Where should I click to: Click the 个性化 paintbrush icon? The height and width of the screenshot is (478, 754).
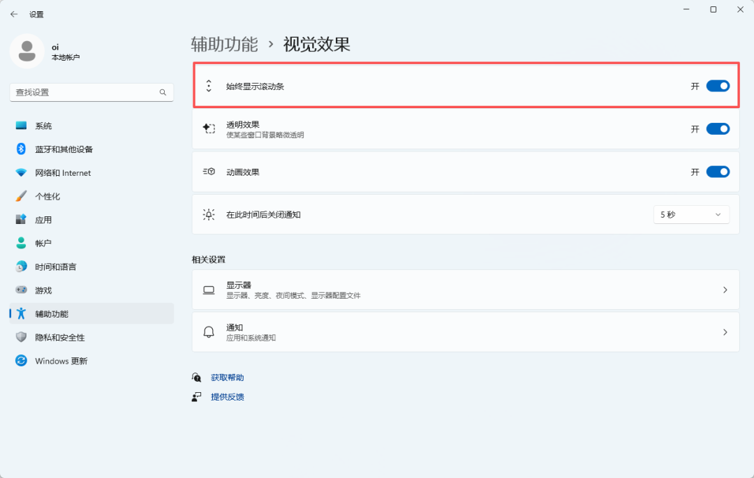tap(21, 196)
